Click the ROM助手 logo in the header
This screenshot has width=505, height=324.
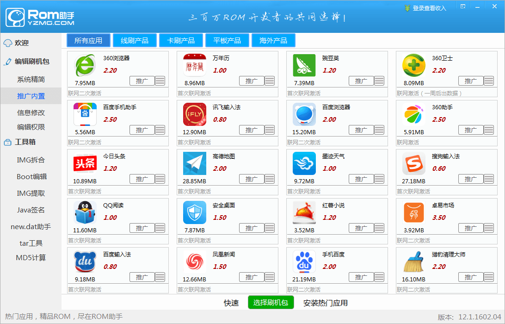tap(39, 18)
